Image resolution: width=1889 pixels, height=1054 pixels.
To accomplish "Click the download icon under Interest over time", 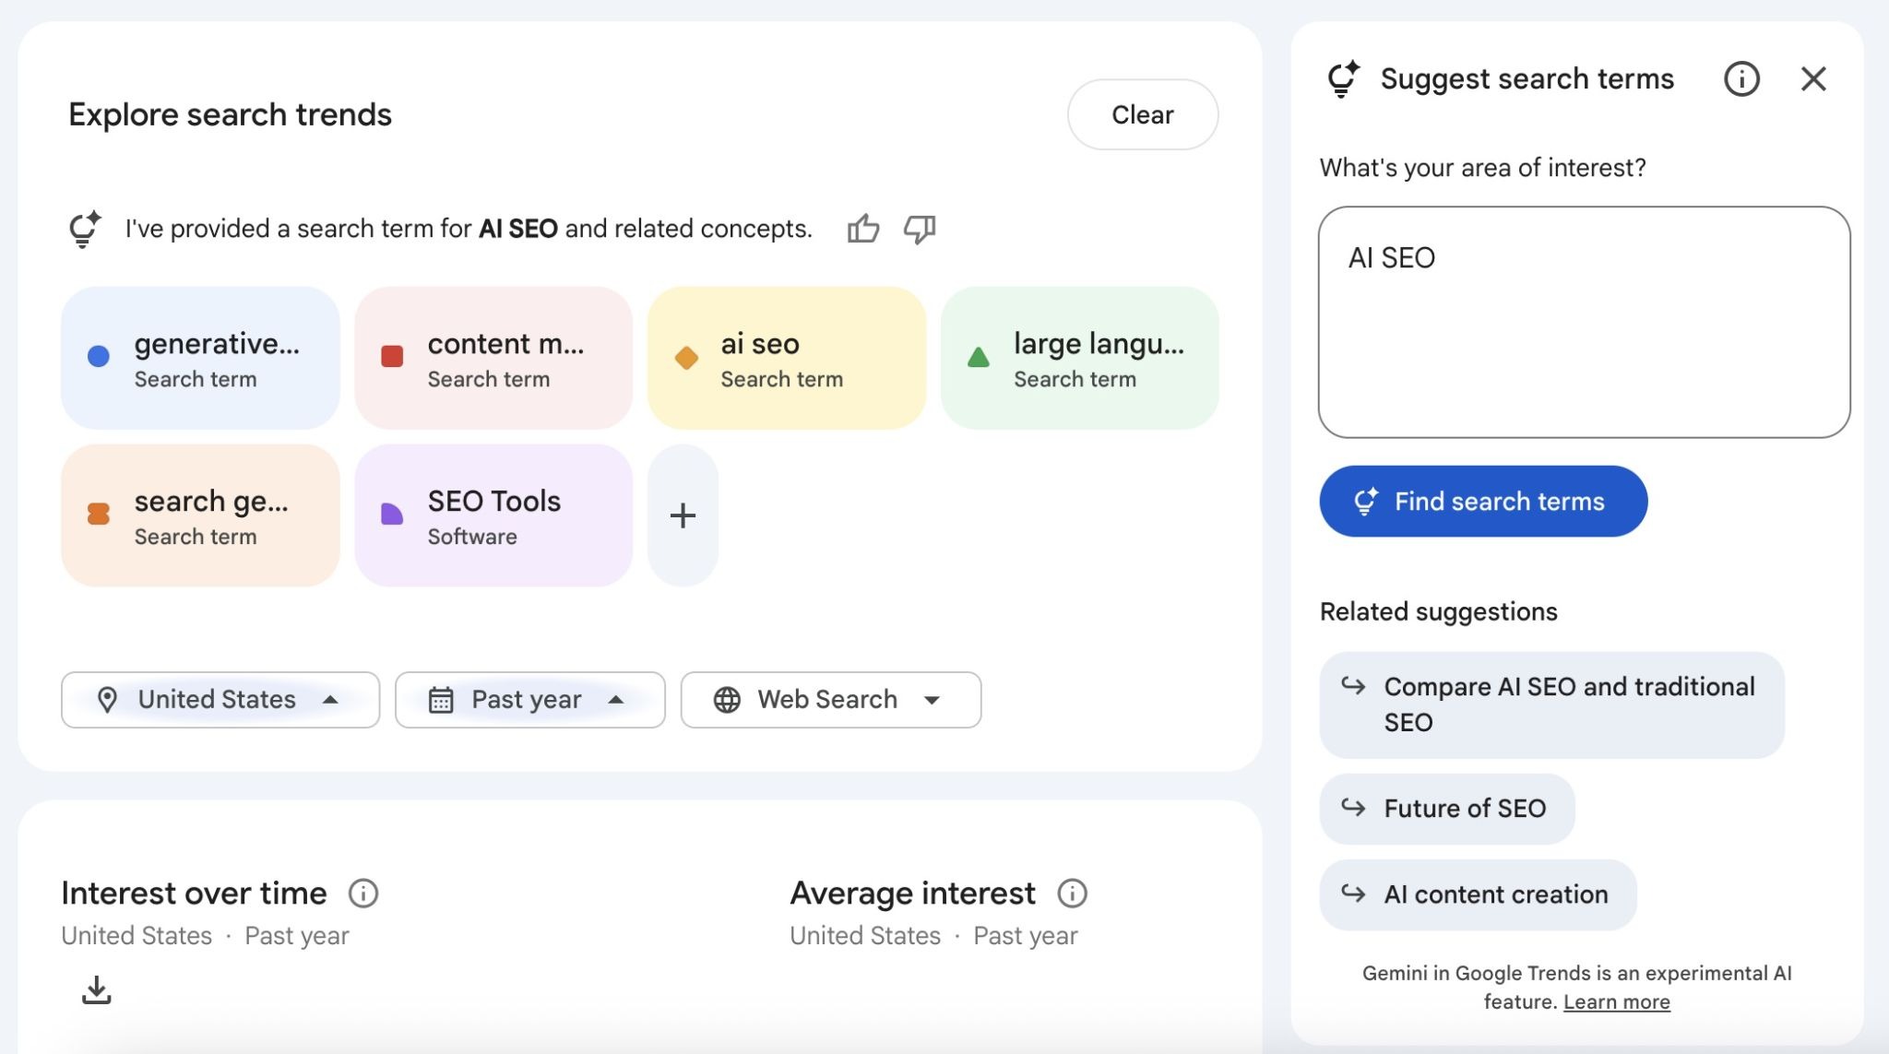I will pos(96,988).
